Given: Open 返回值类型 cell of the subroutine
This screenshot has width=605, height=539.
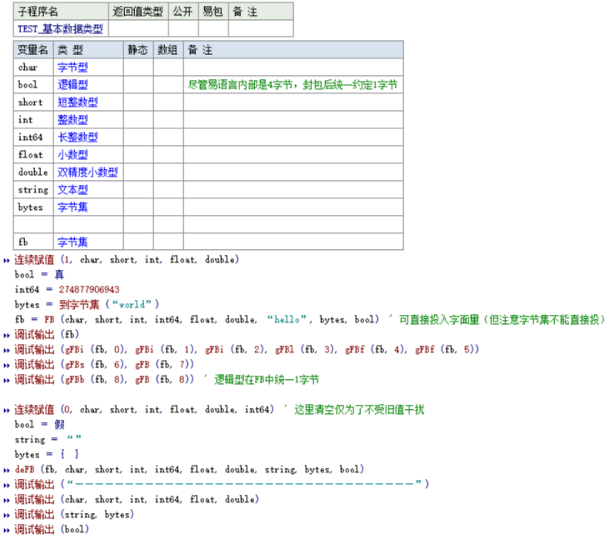Looking at the screenshot, I should 138,29.
